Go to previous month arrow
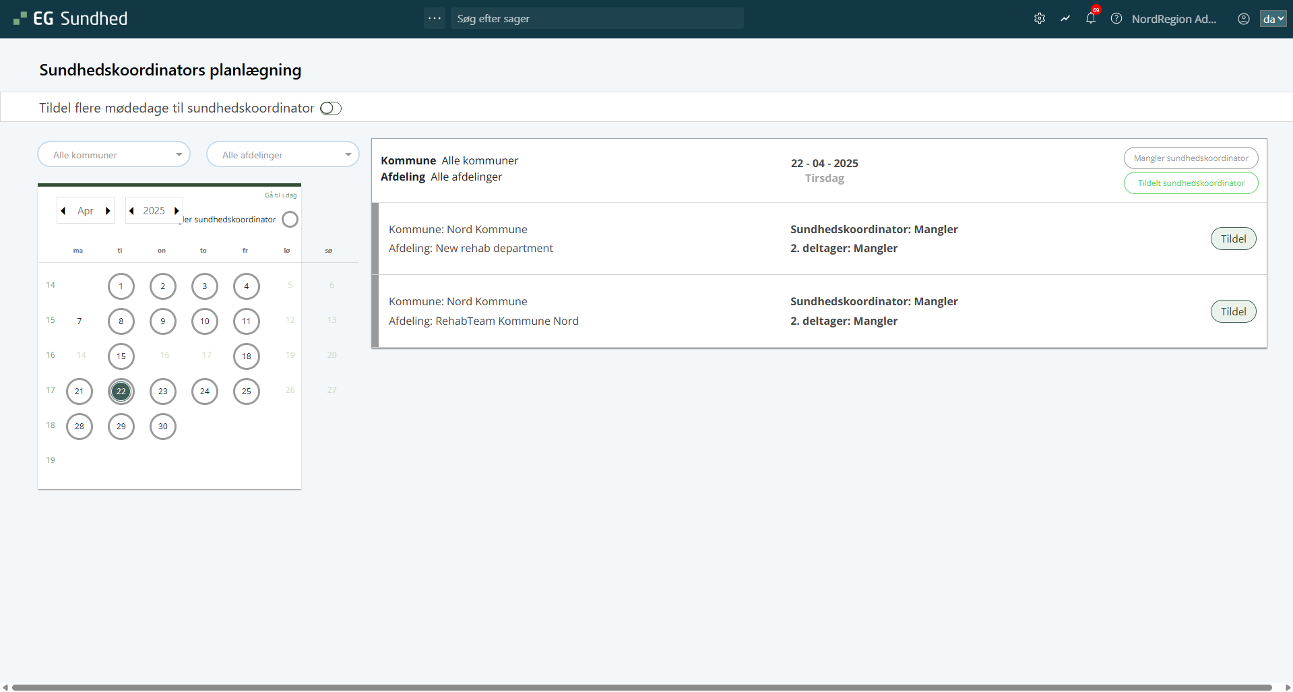This screenshot has width=1293, height=692. [63, 211]
